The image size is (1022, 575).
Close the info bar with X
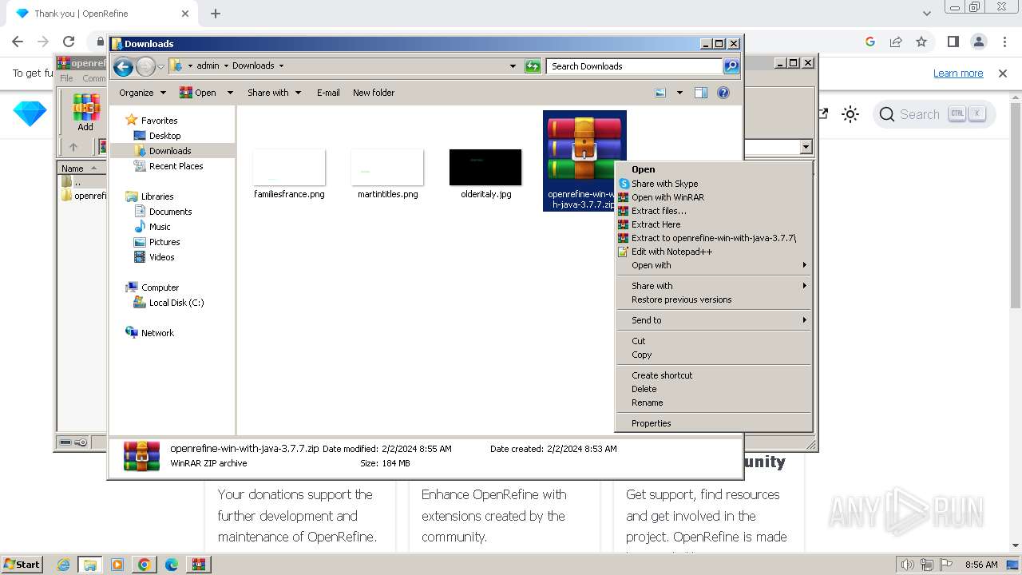[x=1003, y=73]
